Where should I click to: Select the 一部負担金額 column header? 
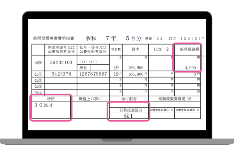[188, 49]
